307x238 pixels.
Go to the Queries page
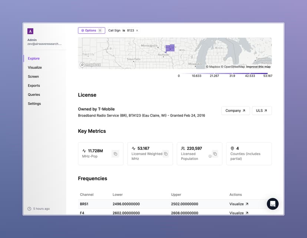(x=34, y=94)
